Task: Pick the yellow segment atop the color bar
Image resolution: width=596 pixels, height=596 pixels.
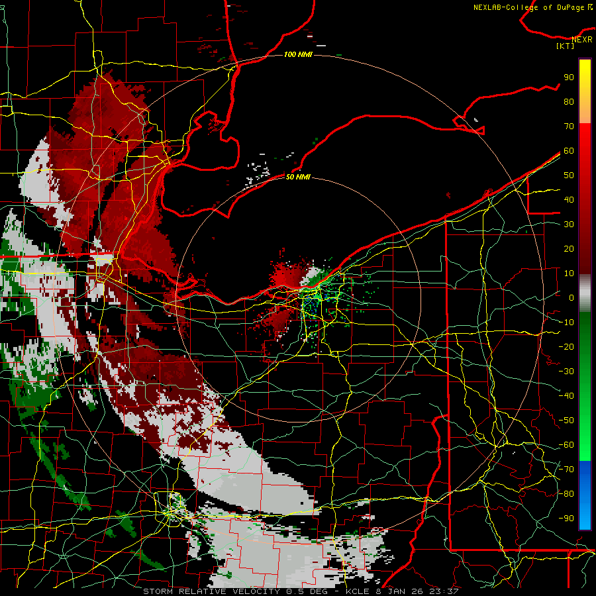Action: pos(585,91)
